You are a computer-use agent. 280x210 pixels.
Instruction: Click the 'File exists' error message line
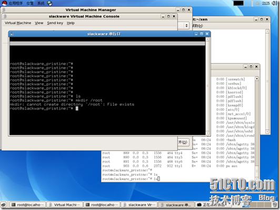click(x=72, y=104)
